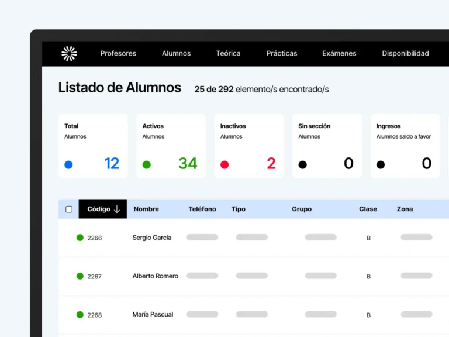Viewport: 449px width, 337px height.
Task: Click the black dot in Sin sección card
Action: 302,165
